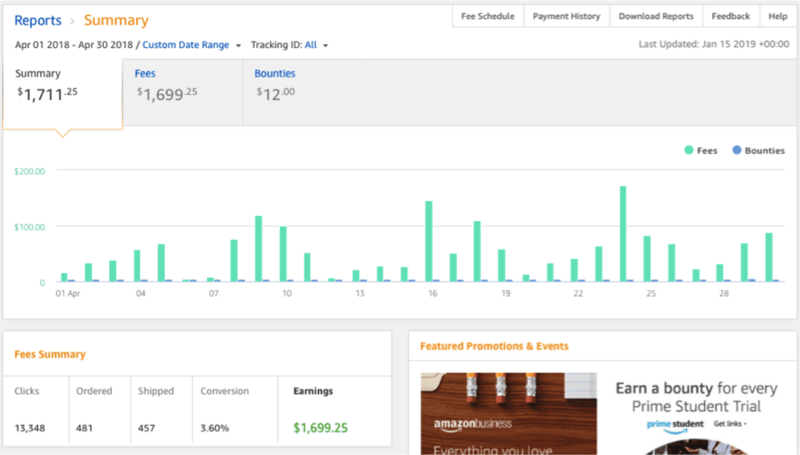Image resolution: width=800 pixels, height=455 pixels.
Task: Click the green Earnings $1,699.25 value
Action: tap(320, 428)
